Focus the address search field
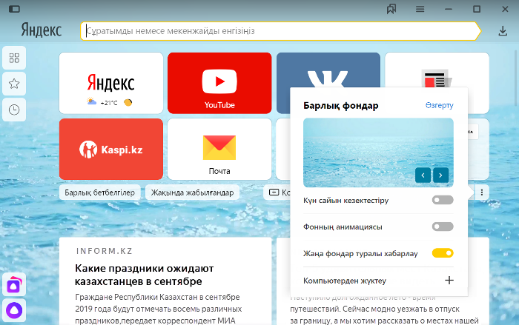 [x=280, y=31]
